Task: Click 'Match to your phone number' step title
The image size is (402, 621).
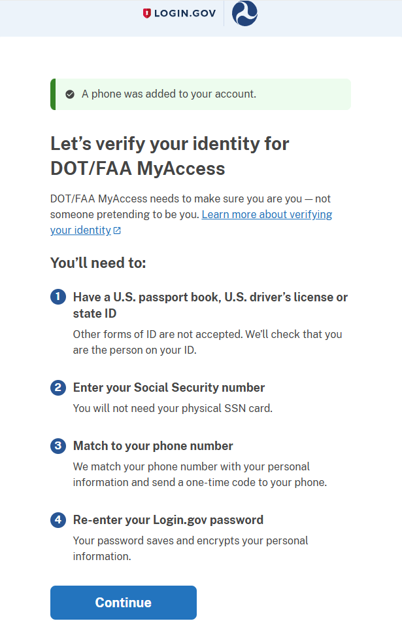Action: pos(153,446)
